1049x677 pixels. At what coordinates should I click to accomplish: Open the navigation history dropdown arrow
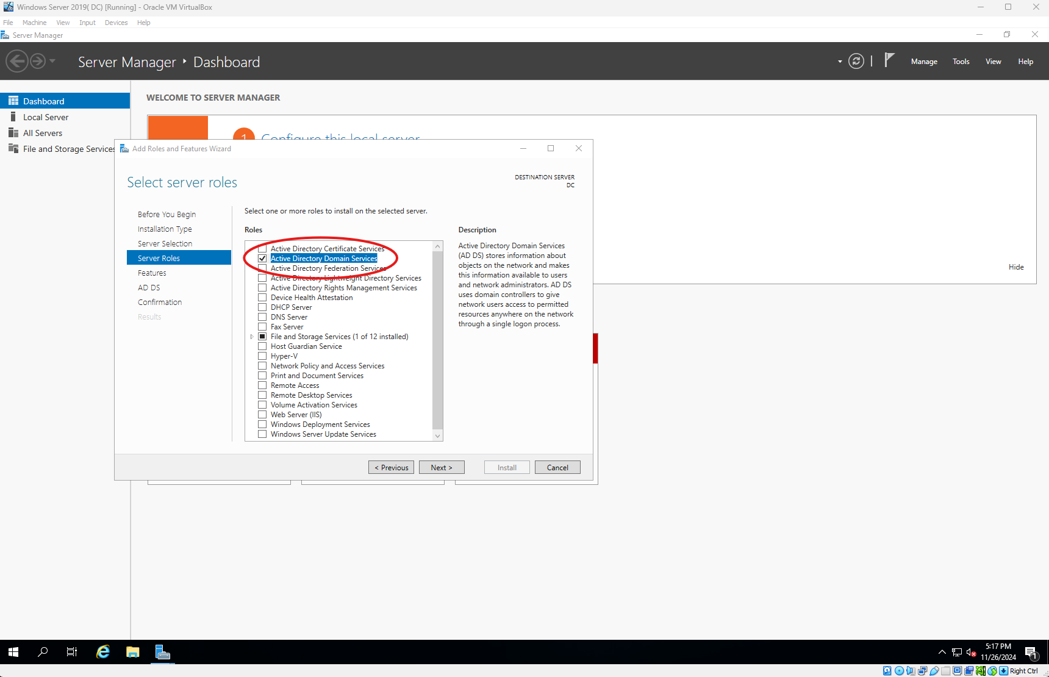(52, 61)
